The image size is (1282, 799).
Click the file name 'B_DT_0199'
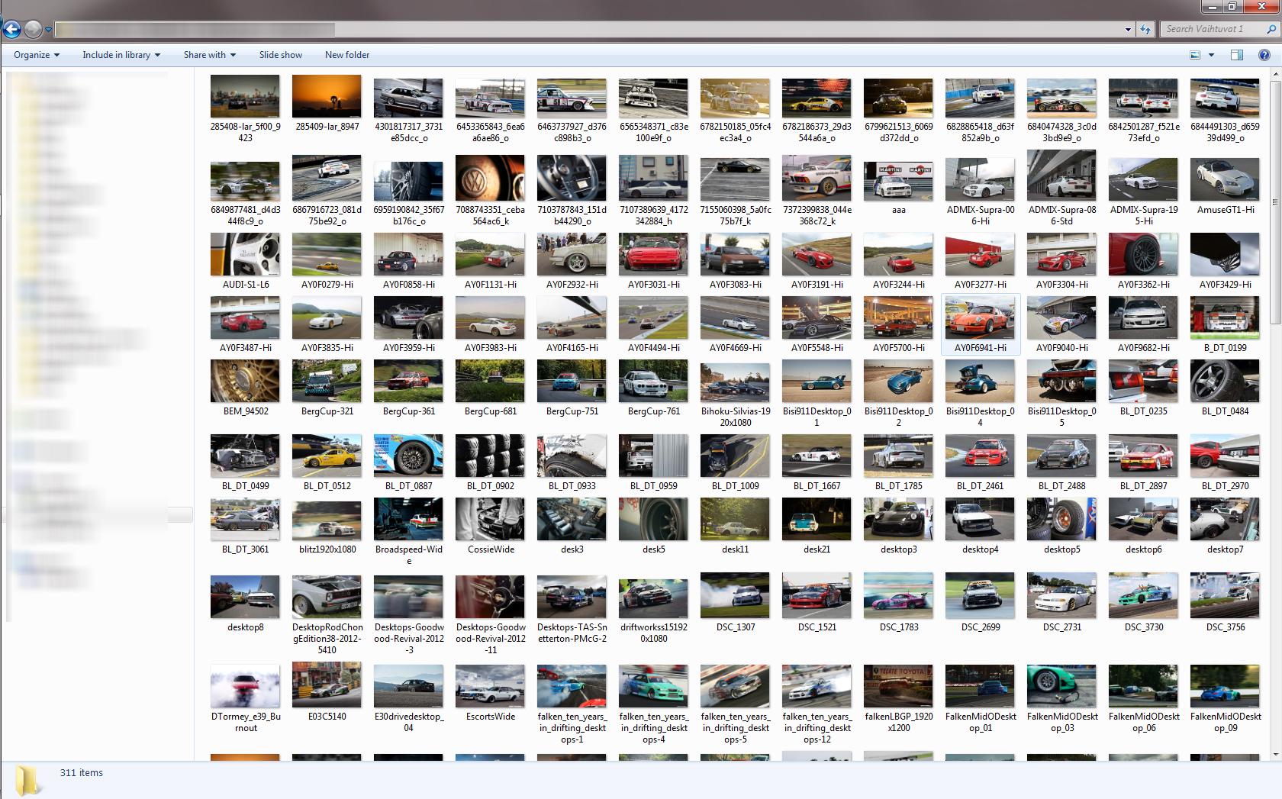point(1225,348)
